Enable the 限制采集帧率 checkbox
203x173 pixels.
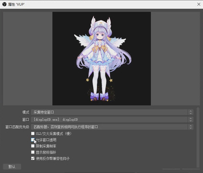[33, 146]
